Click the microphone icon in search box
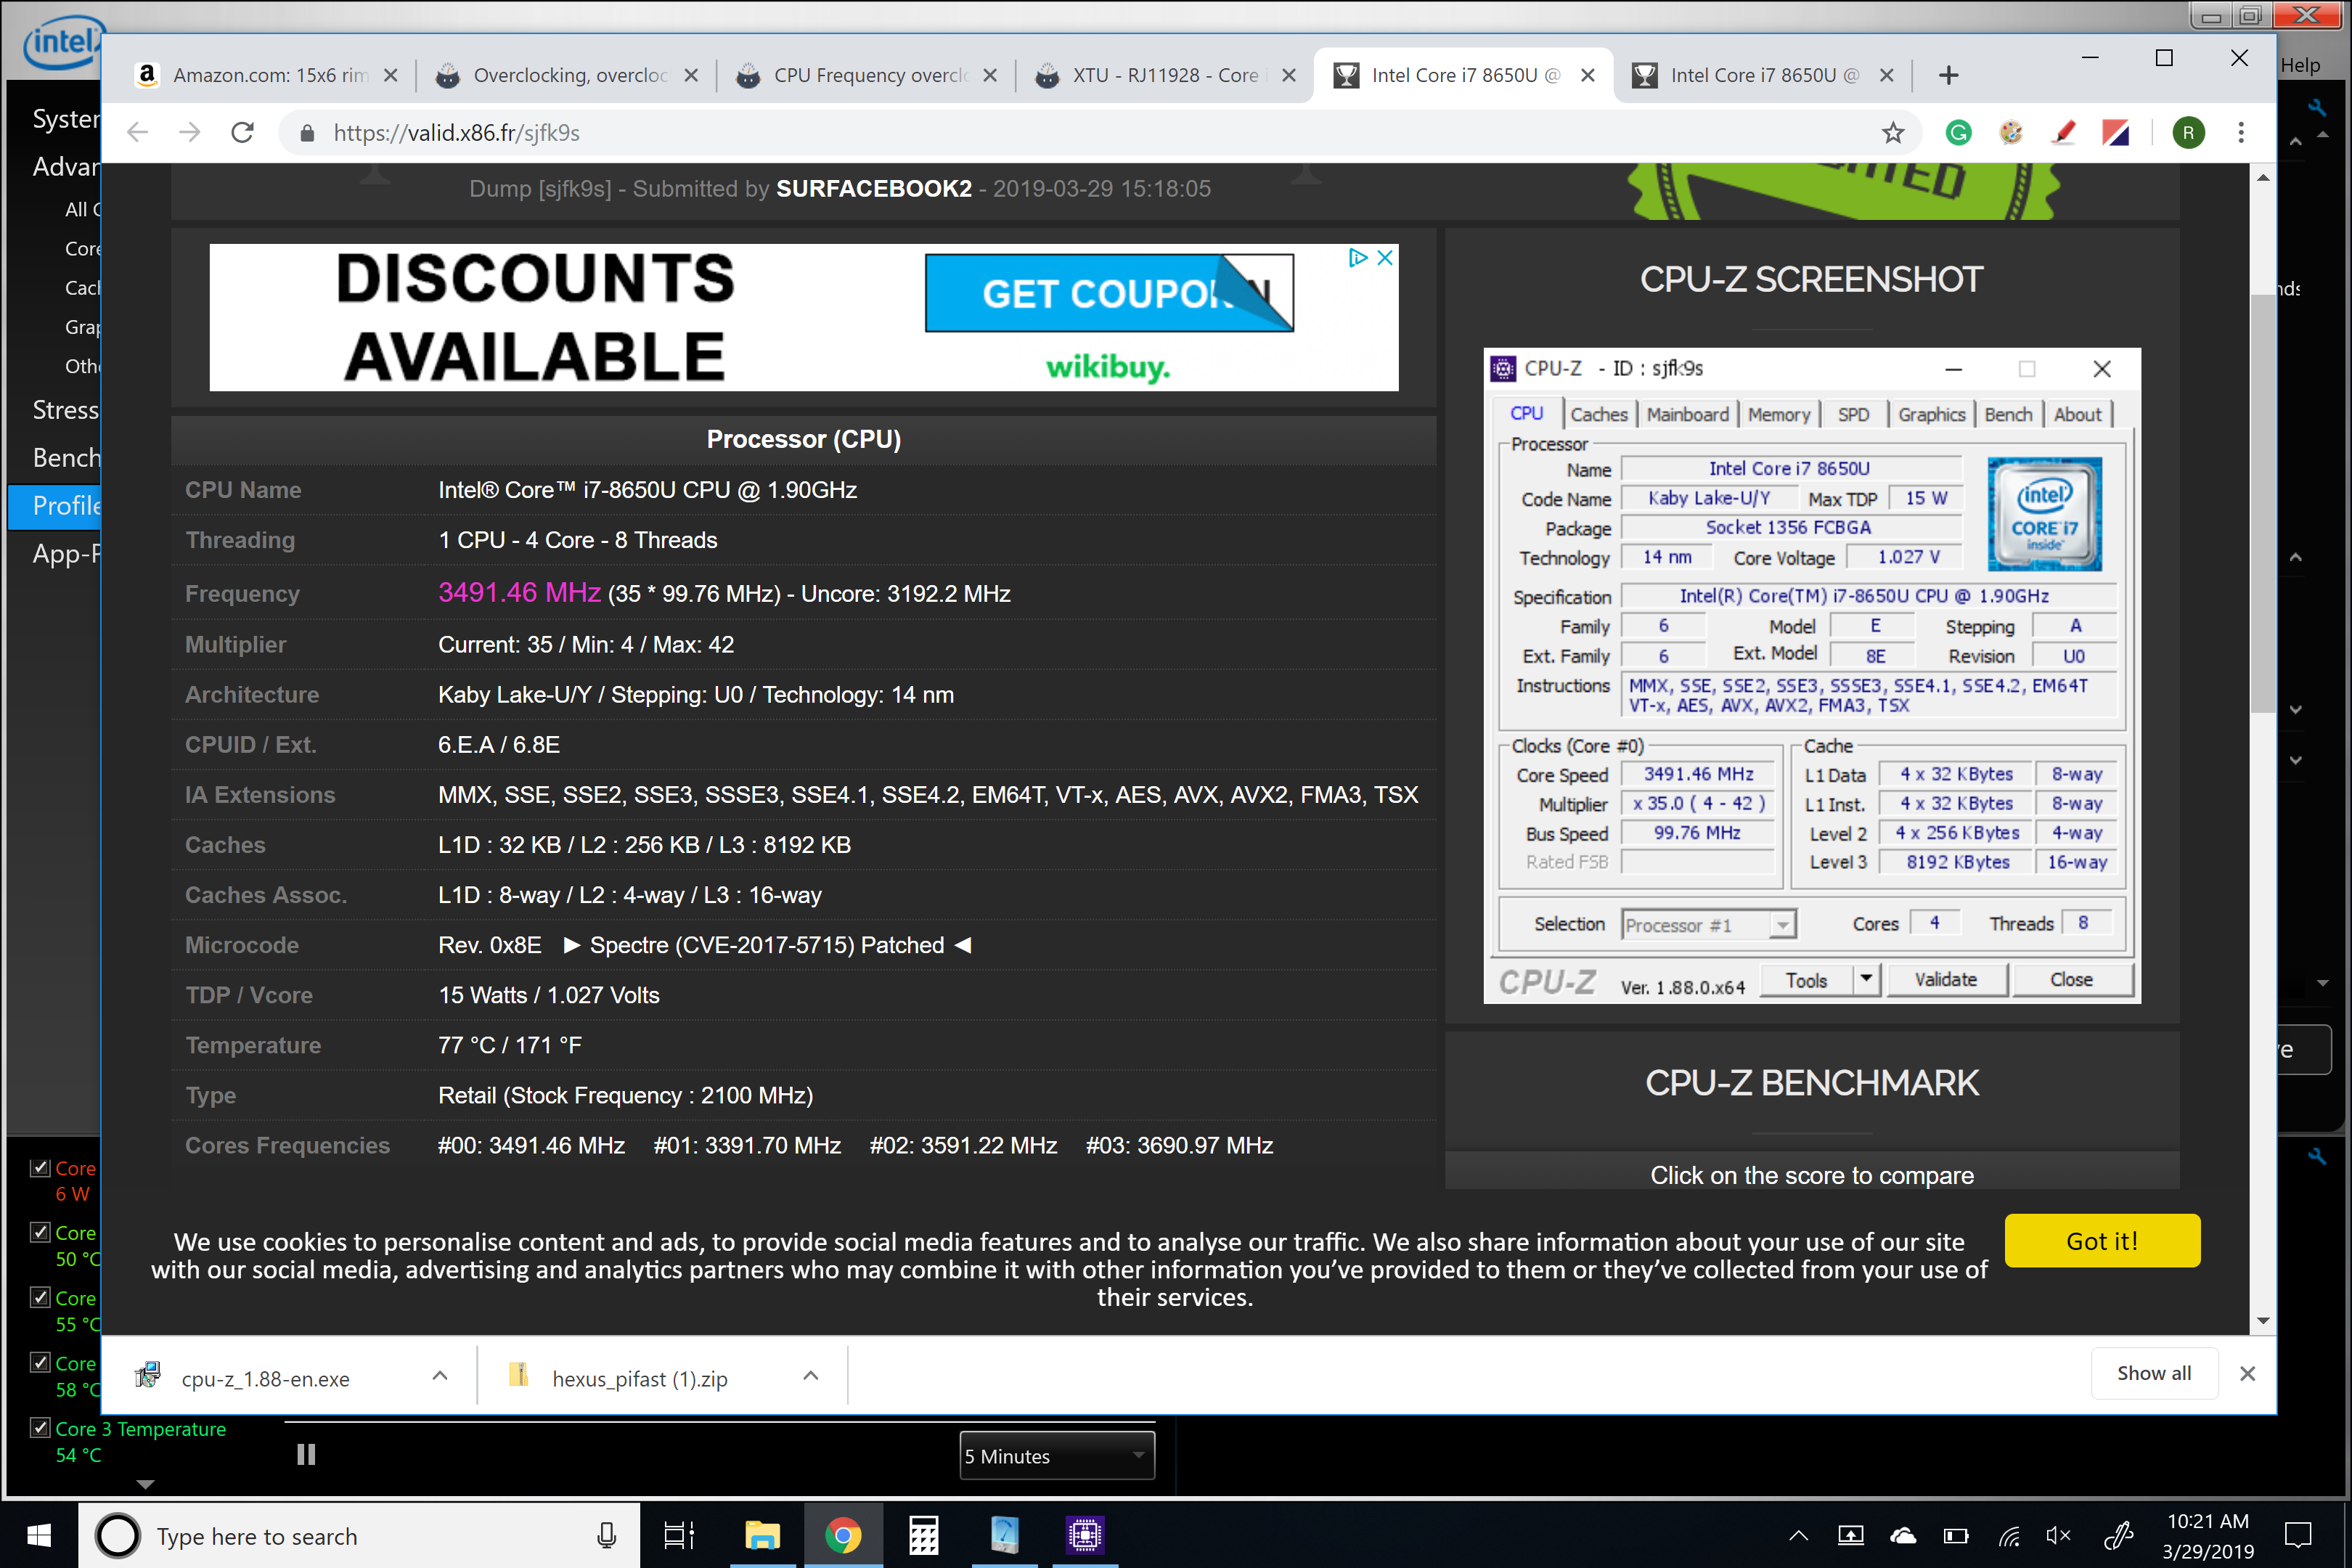This screenshot has width=2352, height=1568. [x=606, y=1535]
